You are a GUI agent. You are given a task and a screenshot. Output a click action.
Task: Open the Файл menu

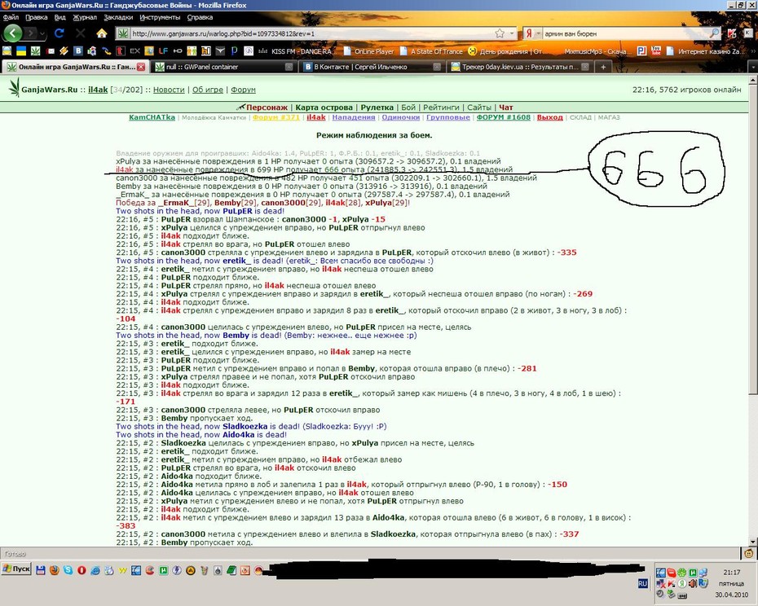tap(11, 17)
